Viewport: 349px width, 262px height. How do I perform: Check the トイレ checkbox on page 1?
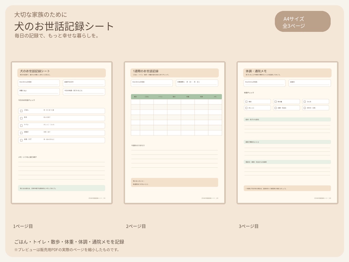(x=21, y=126)
